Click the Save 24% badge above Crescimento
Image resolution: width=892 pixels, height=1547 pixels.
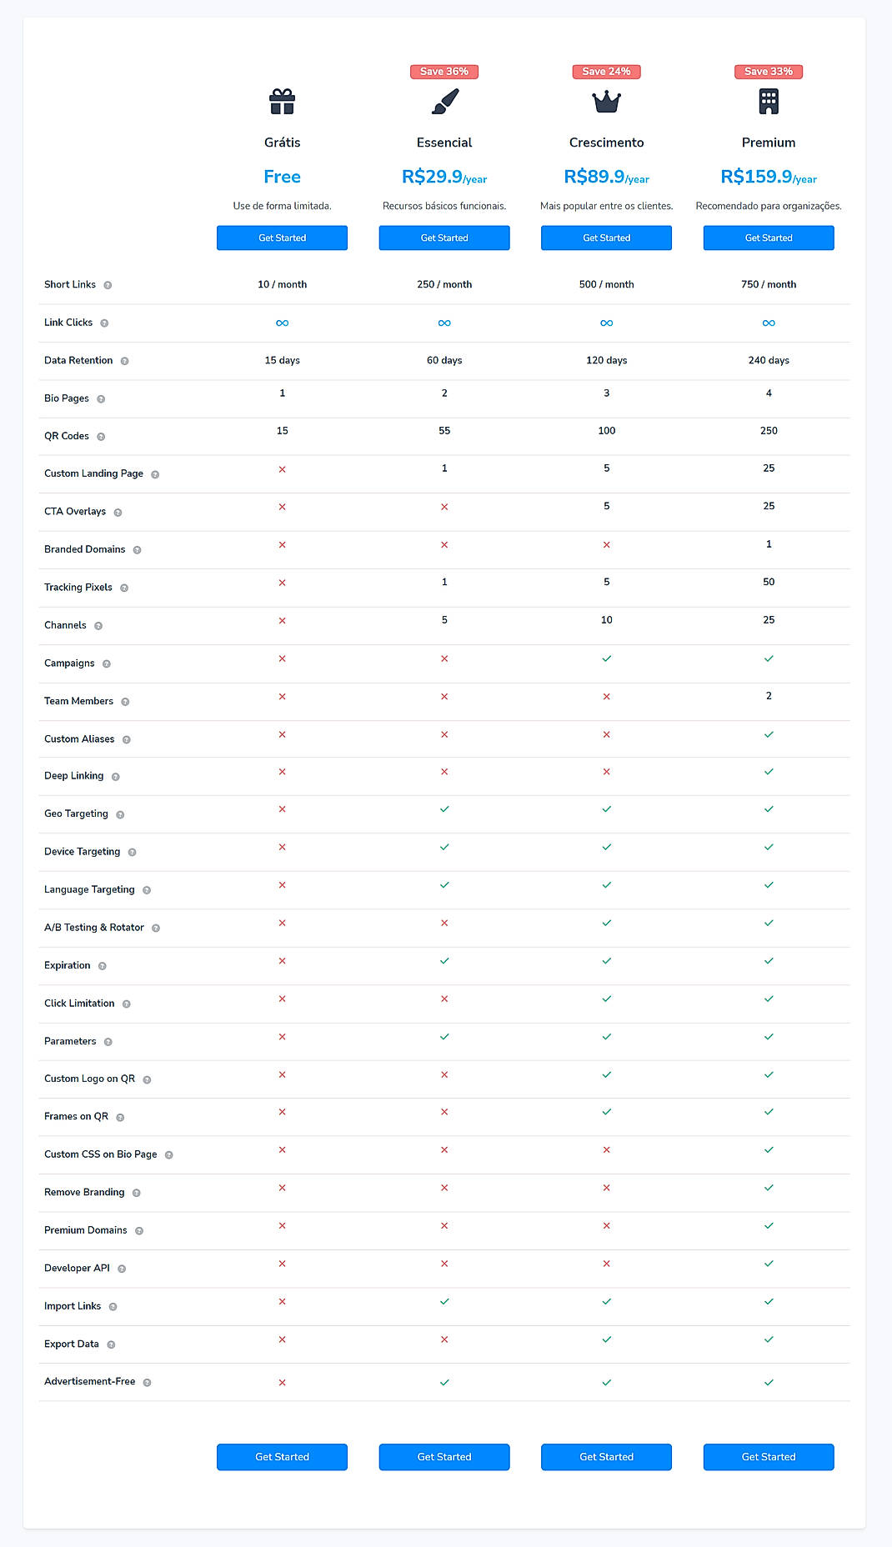tap(606, 72)
